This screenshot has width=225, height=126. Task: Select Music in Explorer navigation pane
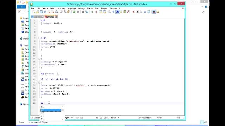pos(25,59)
